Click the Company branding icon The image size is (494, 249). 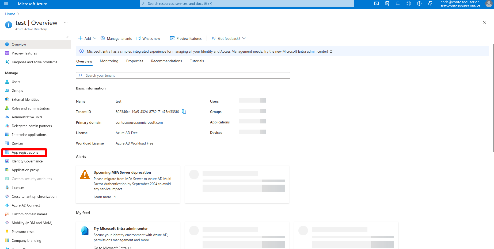7,240
